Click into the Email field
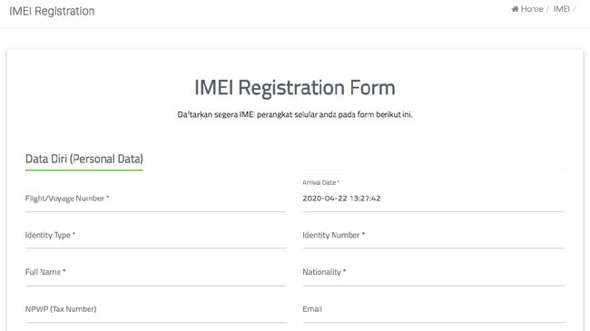The image size is (590, 331). click(434, 309)
